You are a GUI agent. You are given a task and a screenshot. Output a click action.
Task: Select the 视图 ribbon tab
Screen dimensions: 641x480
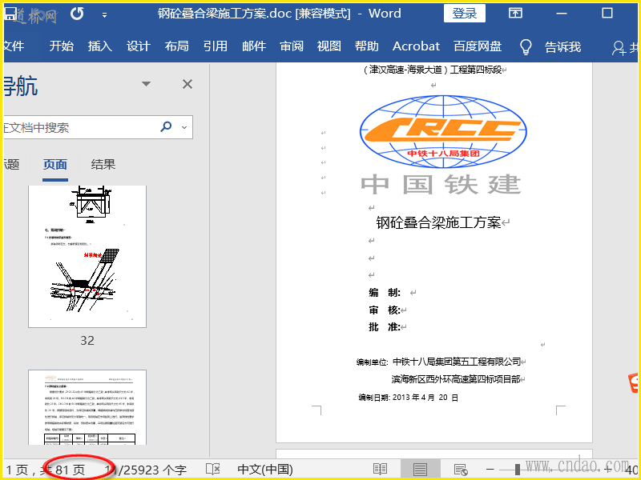tap(329, 46)
